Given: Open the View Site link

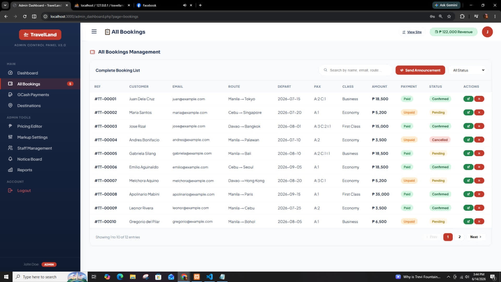Looking at the screenshot, I should (x=412, y=32).
